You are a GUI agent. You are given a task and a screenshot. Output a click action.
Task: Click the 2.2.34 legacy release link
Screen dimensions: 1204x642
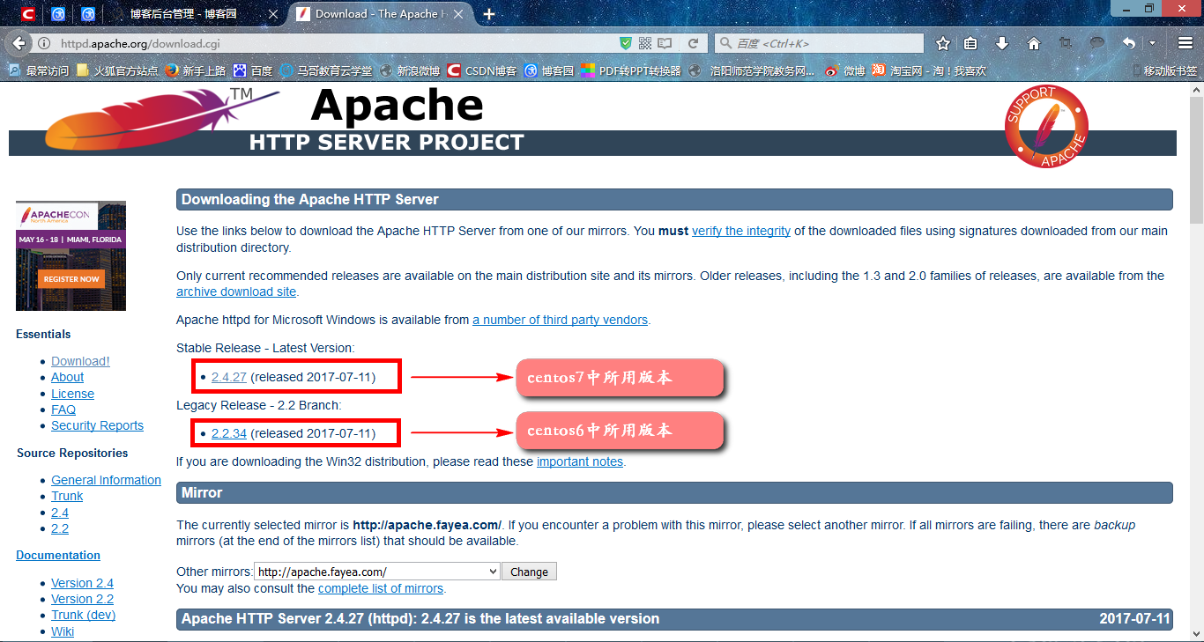[229, 433]
